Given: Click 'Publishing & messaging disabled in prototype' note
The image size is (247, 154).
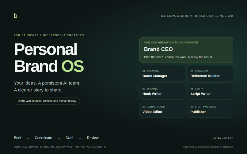Looking at the screenshot, I should pyautogui.click(x=208, y=147).
